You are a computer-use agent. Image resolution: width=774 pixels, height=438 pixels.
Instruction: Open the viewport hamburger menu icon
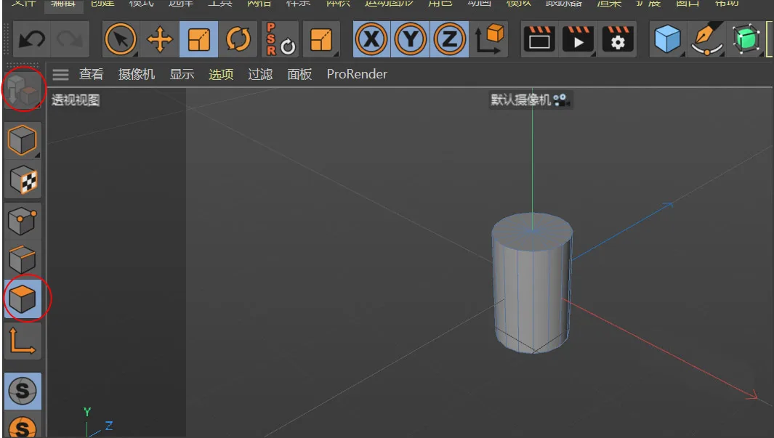tap(61, 75)
